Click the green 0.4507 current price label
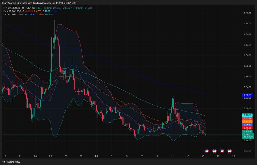The height and width of the screenshot is (165, 257). point(247,134)
